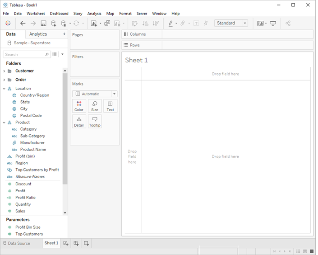The width and height of the screenshot is (318, 255).
Task: Open the Map menu
Action: pos(110,14)
